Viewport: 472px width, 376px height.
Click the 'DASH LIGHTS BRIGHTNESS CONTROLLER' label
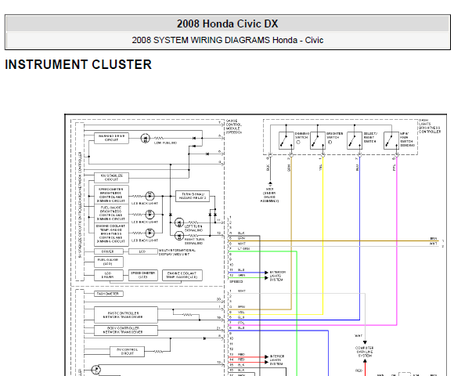(x=430, y=126)
